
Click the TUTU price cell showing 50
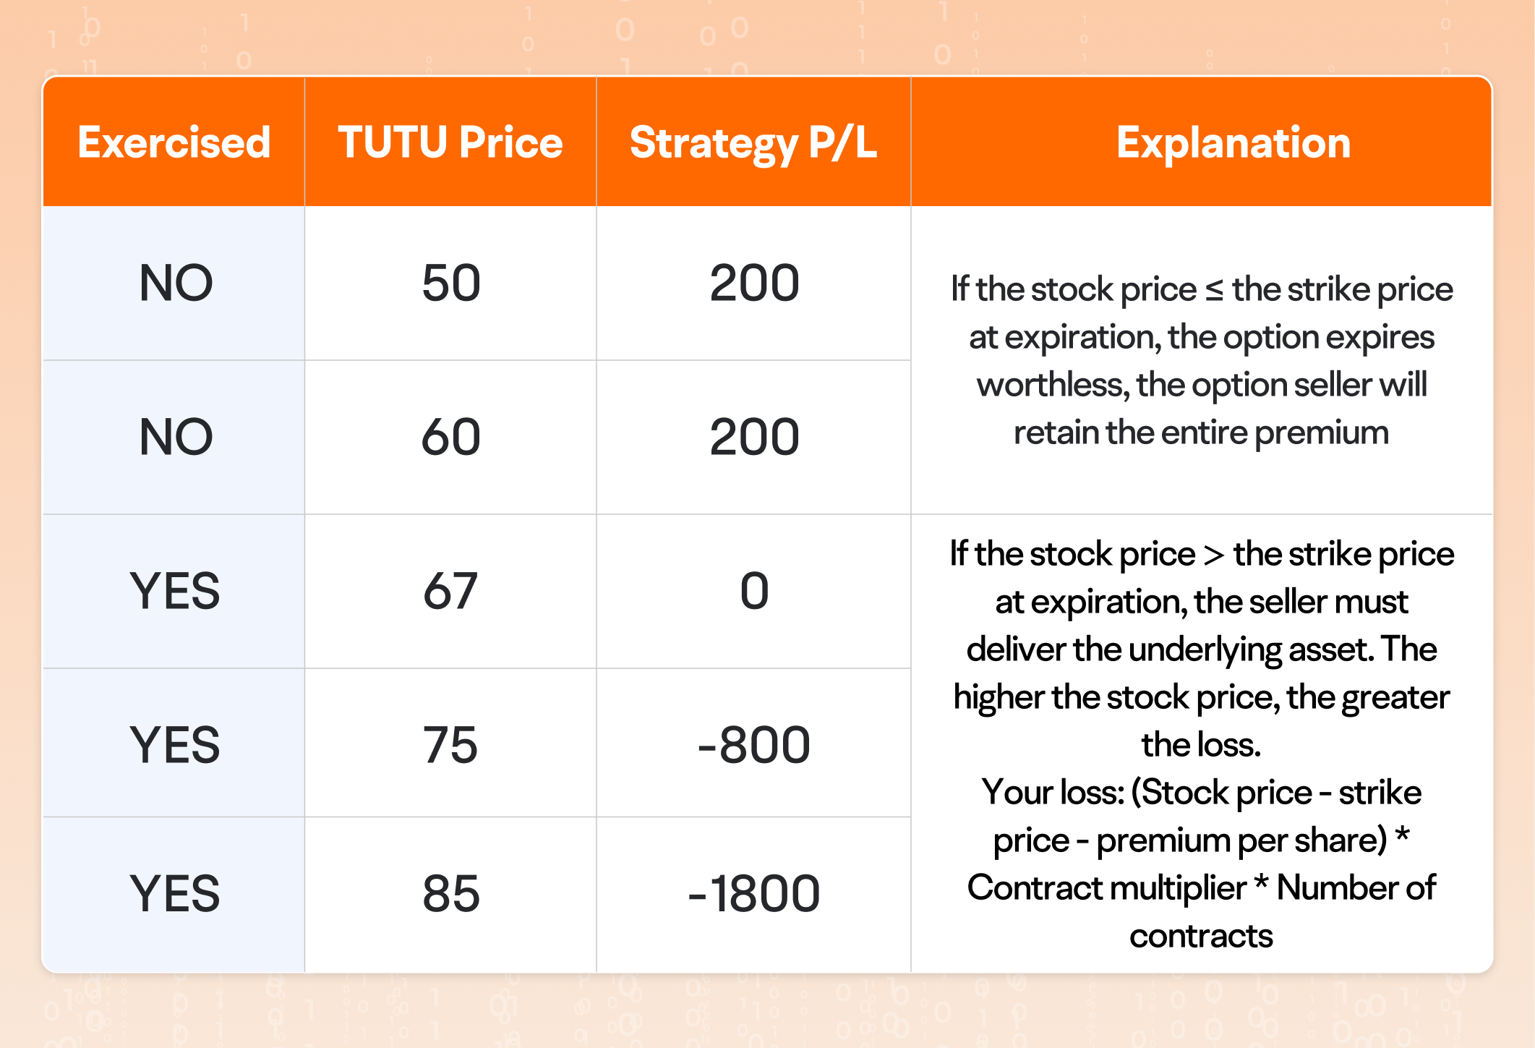(451, 283)
